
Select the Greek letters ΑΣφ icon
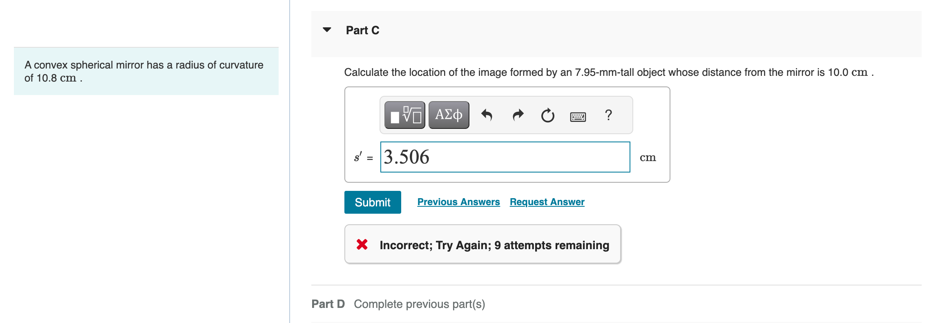pyautogui.click(x=448, y=115)
